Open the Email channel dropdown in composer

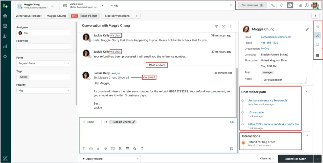point(90,122)
